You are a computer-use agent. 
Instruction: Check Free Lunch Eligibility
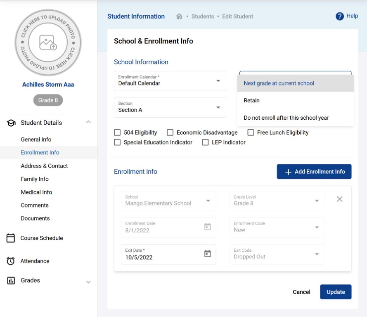click(251, 132)
